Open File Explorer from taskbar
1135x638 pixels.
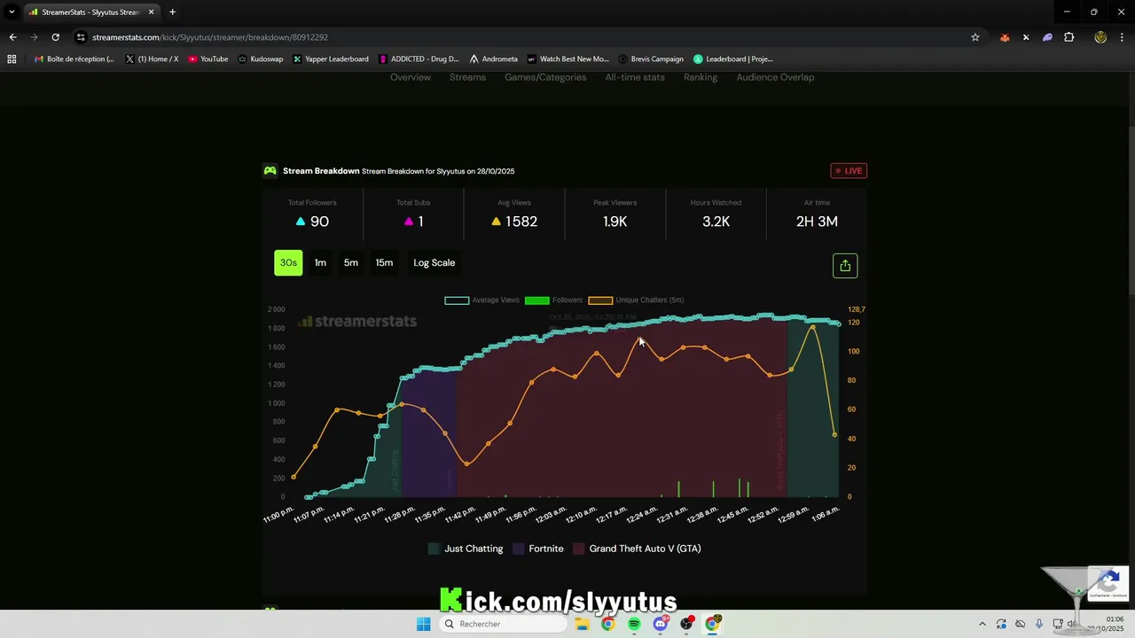(x=582, y=624)
